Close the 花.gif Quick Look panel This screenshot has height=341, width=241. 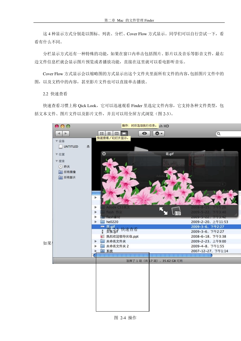pos(104,154)
